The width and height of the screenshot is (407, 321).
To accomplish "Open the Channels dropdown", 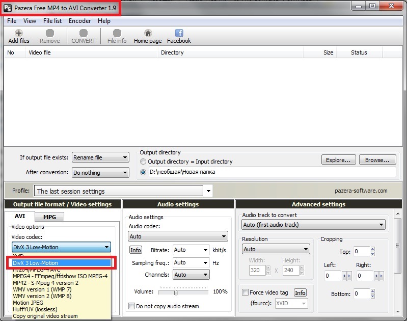I will [x=191, y=275].
